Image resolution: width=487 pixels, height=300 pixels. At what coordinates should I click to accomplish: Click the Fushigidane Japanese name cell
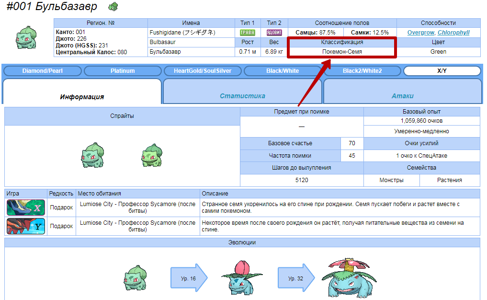click(x=191, y=32)
